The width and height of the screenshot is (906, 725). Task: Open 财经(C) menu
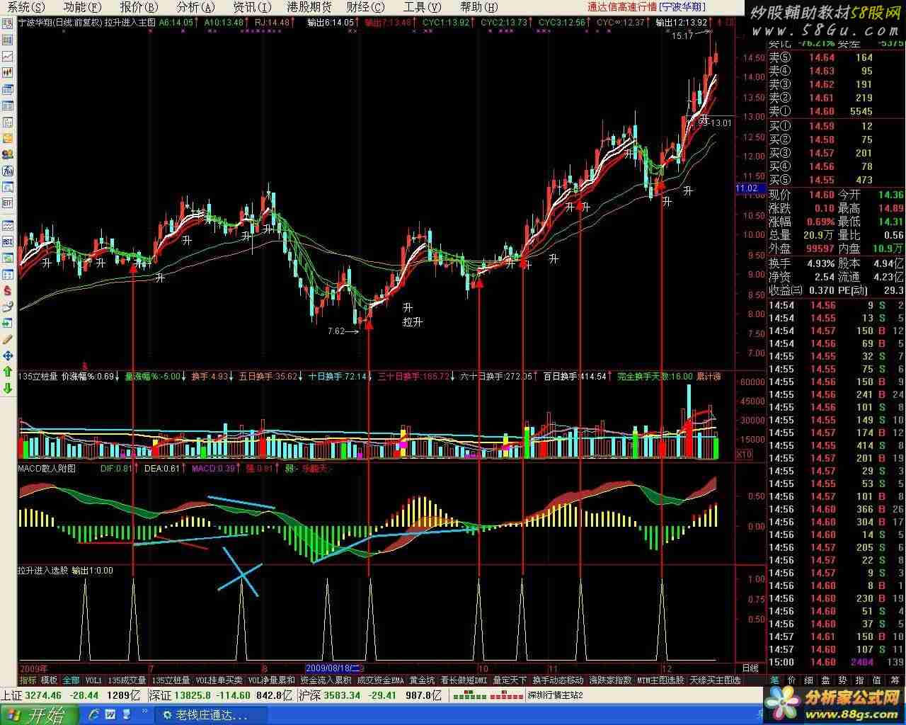(366, 7)
